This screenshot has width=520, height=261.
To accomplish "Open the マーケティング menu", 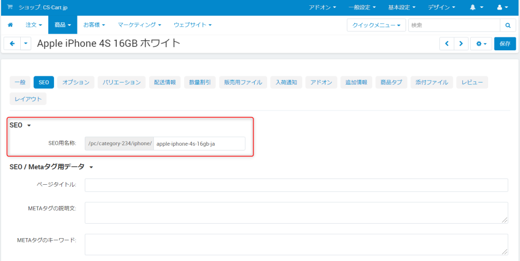I will click(139, 25).
